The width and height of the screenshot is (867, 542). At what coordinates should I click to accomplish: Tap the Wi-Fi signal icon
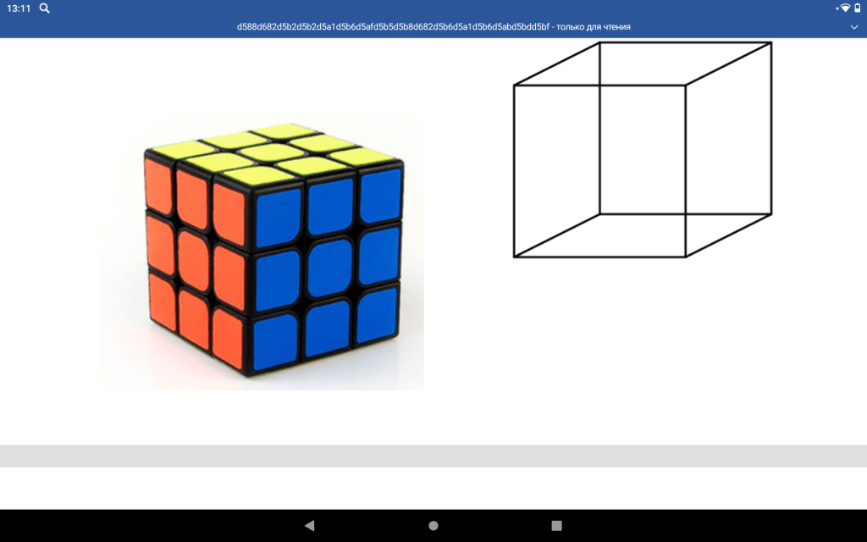(x=844, y=8)
